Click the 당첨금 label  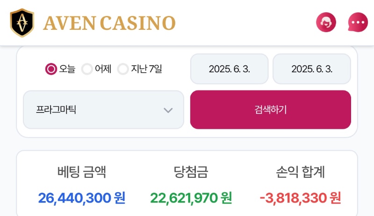[x=191, y=172]
